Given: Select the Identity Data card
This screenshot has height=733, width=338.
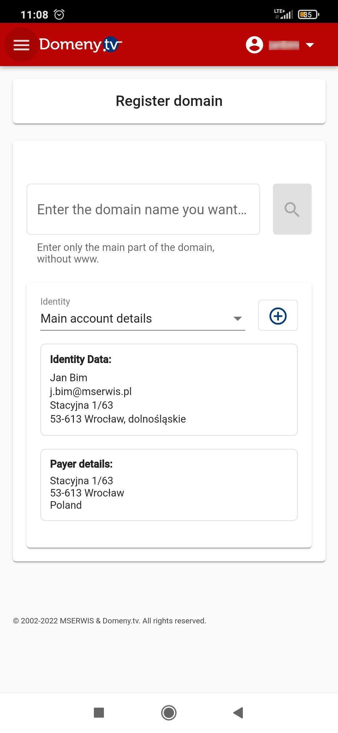Looking at the screenshot, I should click(169, 390).
